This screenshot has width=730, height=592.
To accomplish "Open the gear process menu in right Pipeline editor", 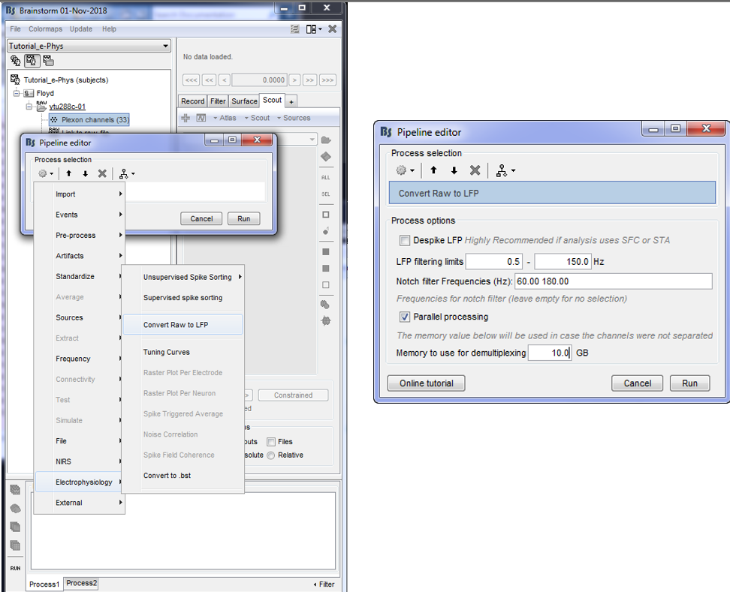I will click(x=406, y=170).
